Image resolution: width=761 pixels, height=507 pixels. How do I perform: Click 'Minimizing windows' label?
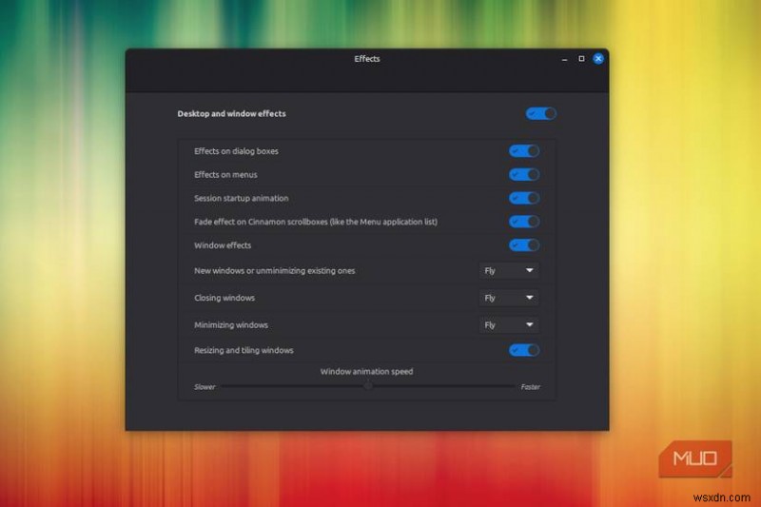coord(231,325)
